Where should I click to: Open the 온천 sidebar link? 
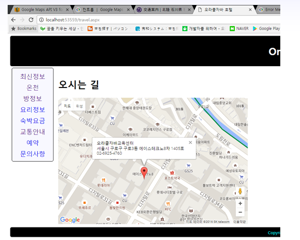tap(33, 87)
